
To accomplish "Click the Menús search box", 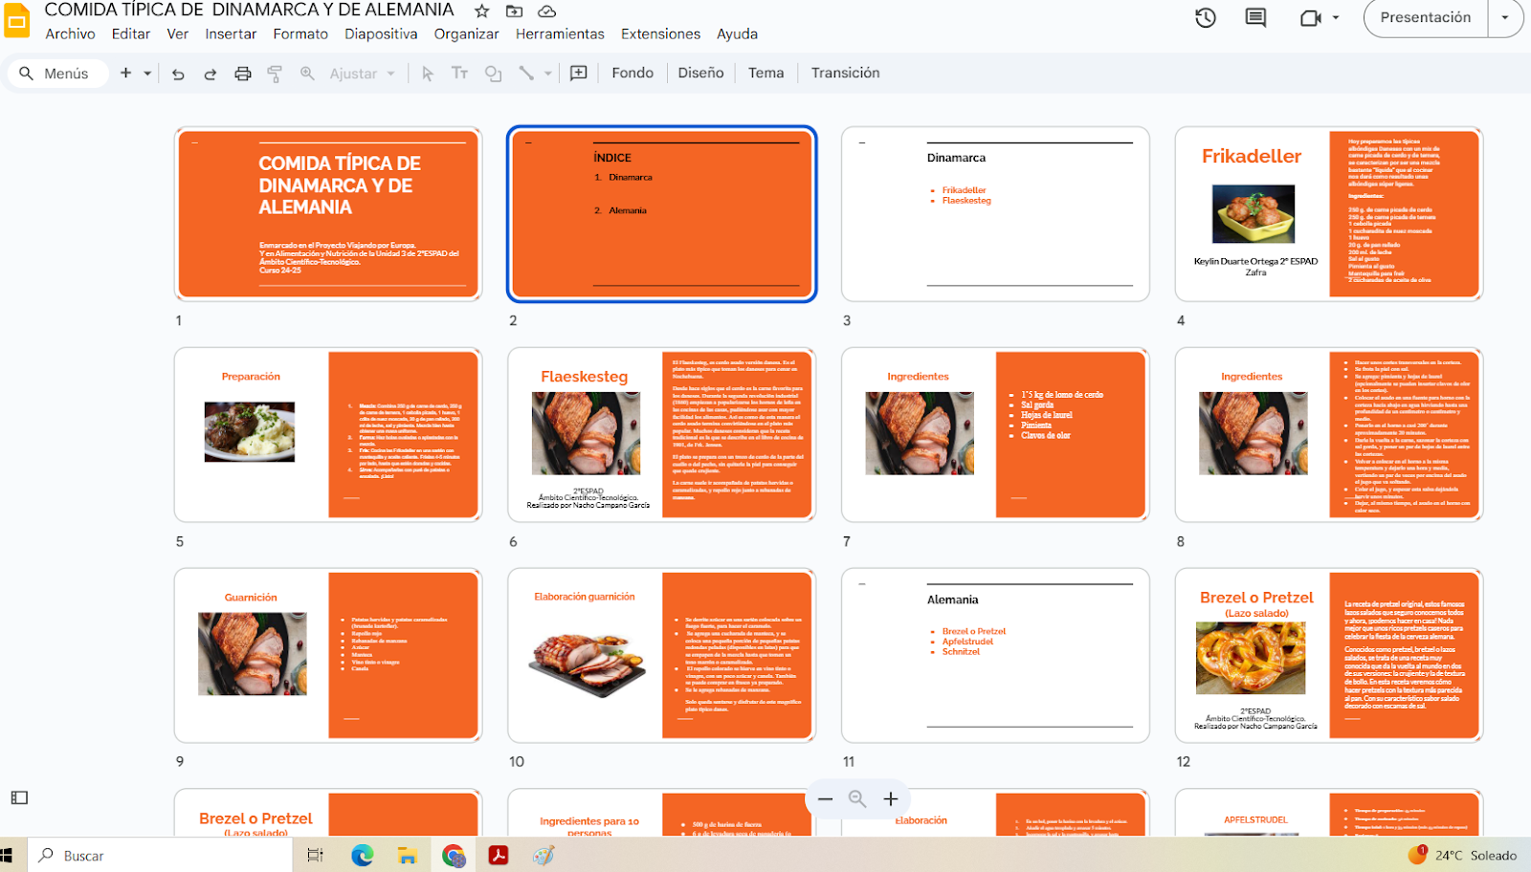I will [57, 73].
